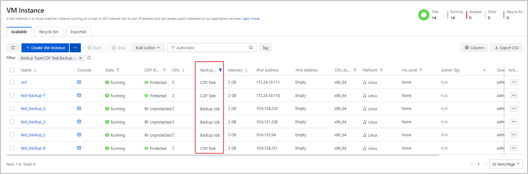Click the search magnifier icon
The height and width of the screenshot is (174, 528).
[x=251, y=48]
